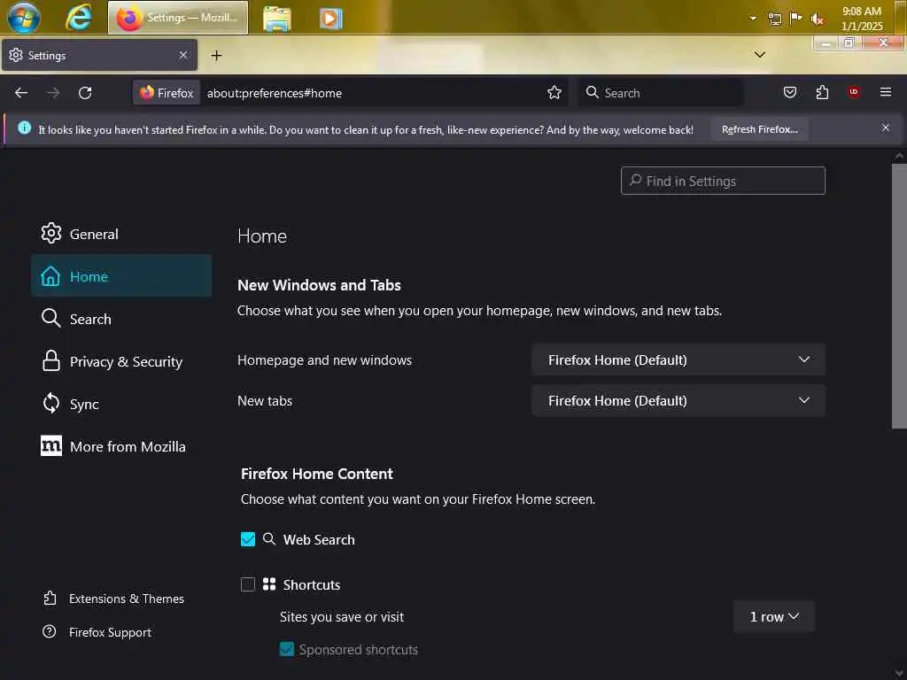Uncheck the Web Search checkbox
This screenshot has width=907, height=680.
coord(248,539)
